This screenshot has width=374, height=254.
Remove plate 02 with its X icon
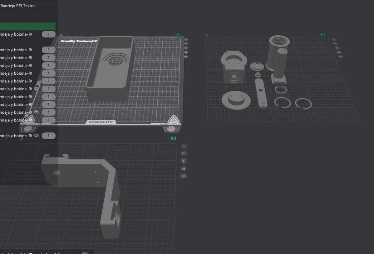point(334,39)
